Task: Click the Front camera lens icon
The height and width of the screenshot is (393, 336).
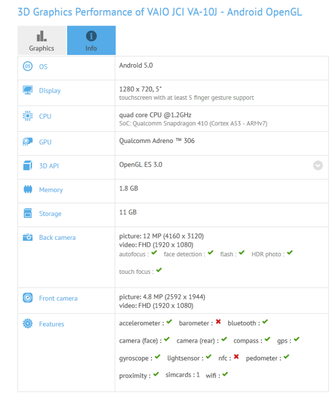Action: (27, 298)
